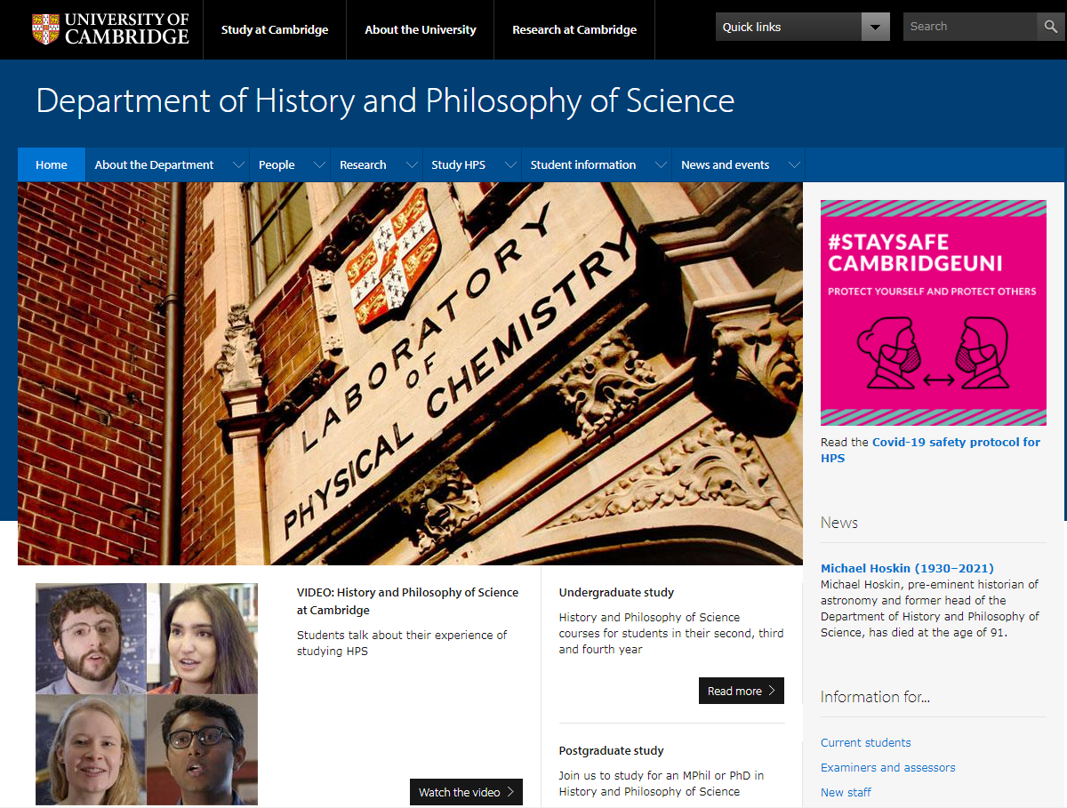1067x808 pixels.
Task: Expand the Student information menu chevron
Action: (x=661, y=165)
